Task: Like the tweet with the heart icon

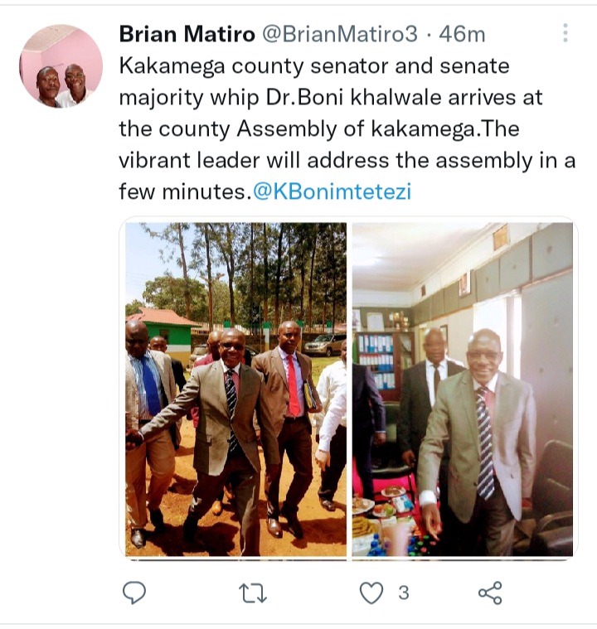Action: [x=371, y=593]
